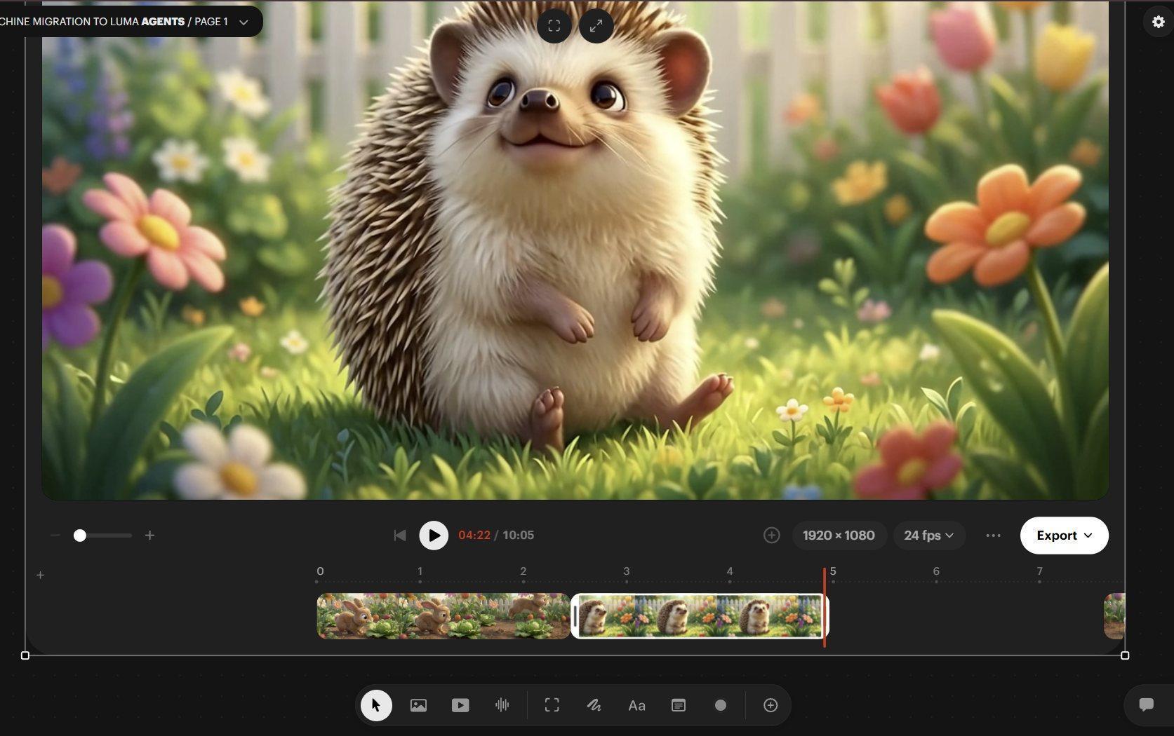Expand the Page 1 breadcrumb chevron
Screen dimensions: 1174x736
(x=244, y=22)
